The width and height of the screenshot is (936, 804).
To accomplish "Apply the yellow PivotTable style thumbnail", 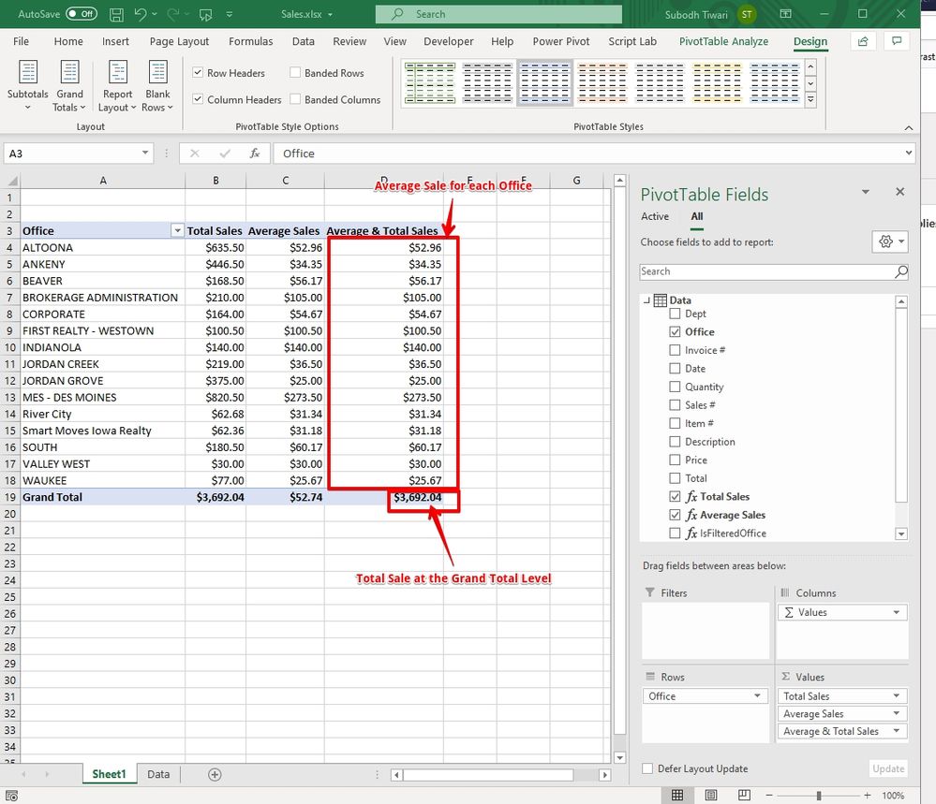I will (x=717, y=83).
